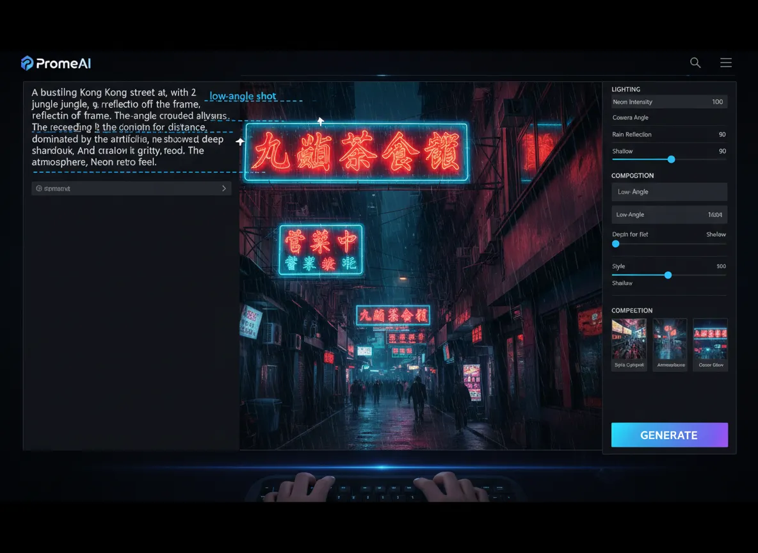Choose the middle preset thumbnail

[670, 344]
